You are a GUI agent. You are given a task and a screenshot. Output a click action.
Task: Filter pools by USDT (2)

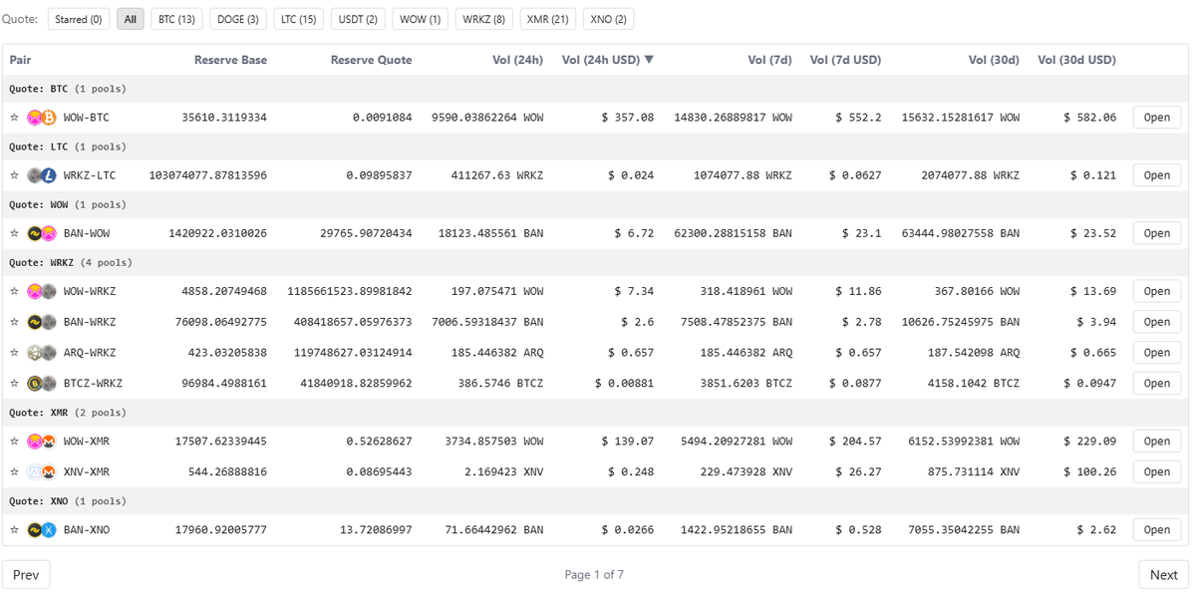coord(358,19)
